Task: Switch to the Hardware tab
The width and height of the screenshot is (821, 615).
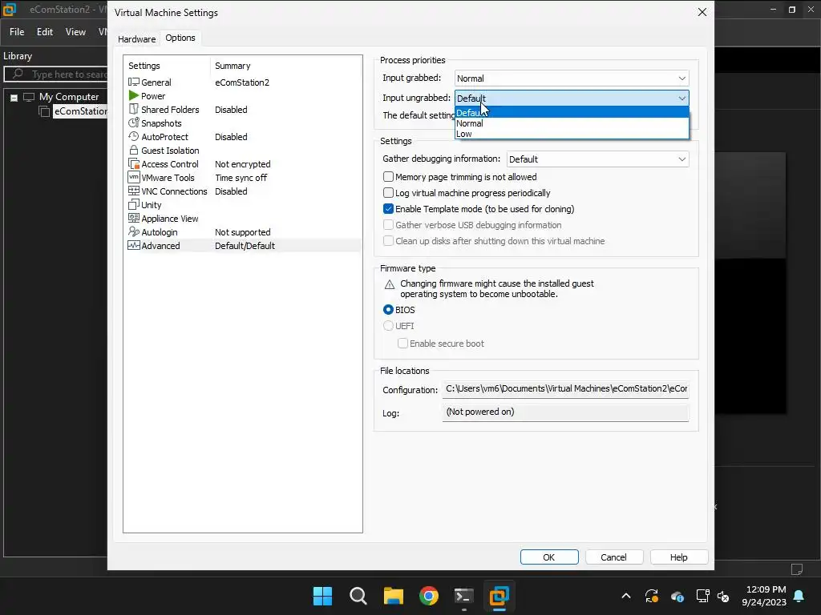Action: [136, 38]
